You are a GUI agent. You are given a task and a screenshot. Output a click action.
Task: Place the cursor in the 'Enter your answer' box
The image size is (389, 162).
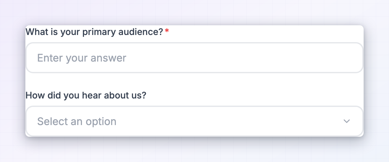[194, 58]
